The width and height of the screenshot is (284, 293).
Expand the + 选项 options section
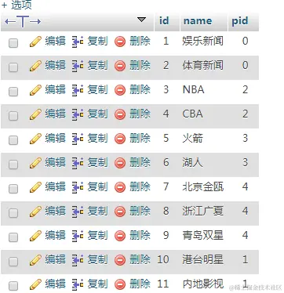click(x=16, y=5)
